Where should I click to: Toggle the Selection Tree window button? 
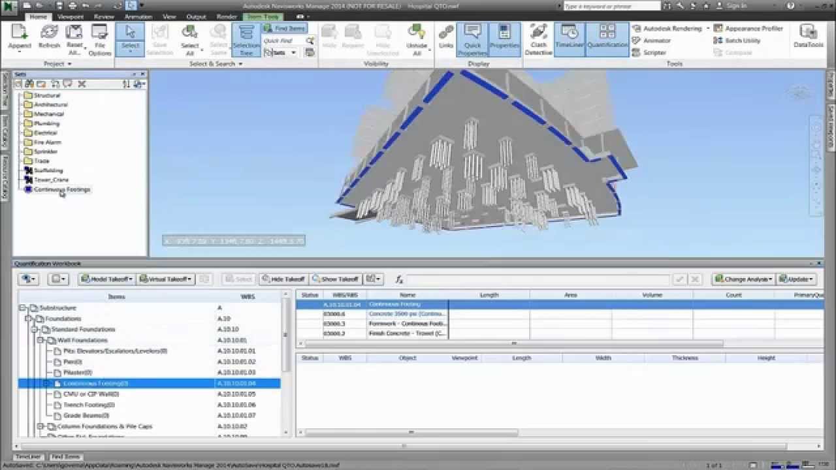(x=246, y=39)
